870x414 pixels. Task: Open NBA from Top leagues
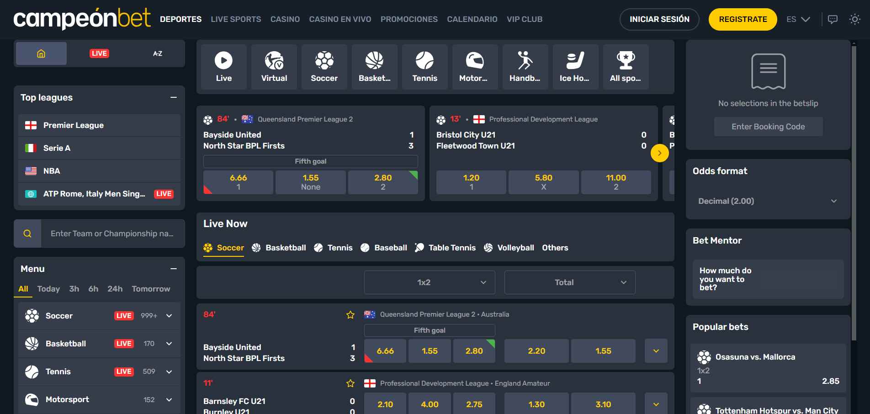point(99,171)
